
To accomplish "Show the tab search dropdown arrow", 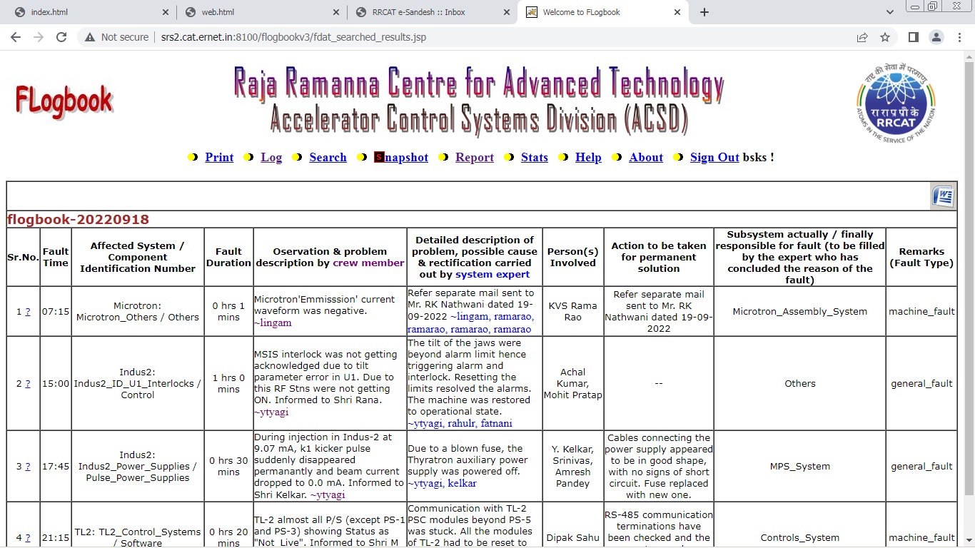I will point(889,12).
